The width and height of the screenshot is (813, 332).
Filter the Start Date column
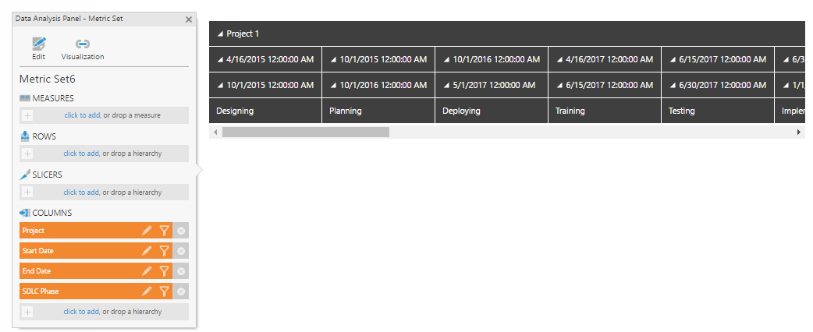[x=164, y=251]
